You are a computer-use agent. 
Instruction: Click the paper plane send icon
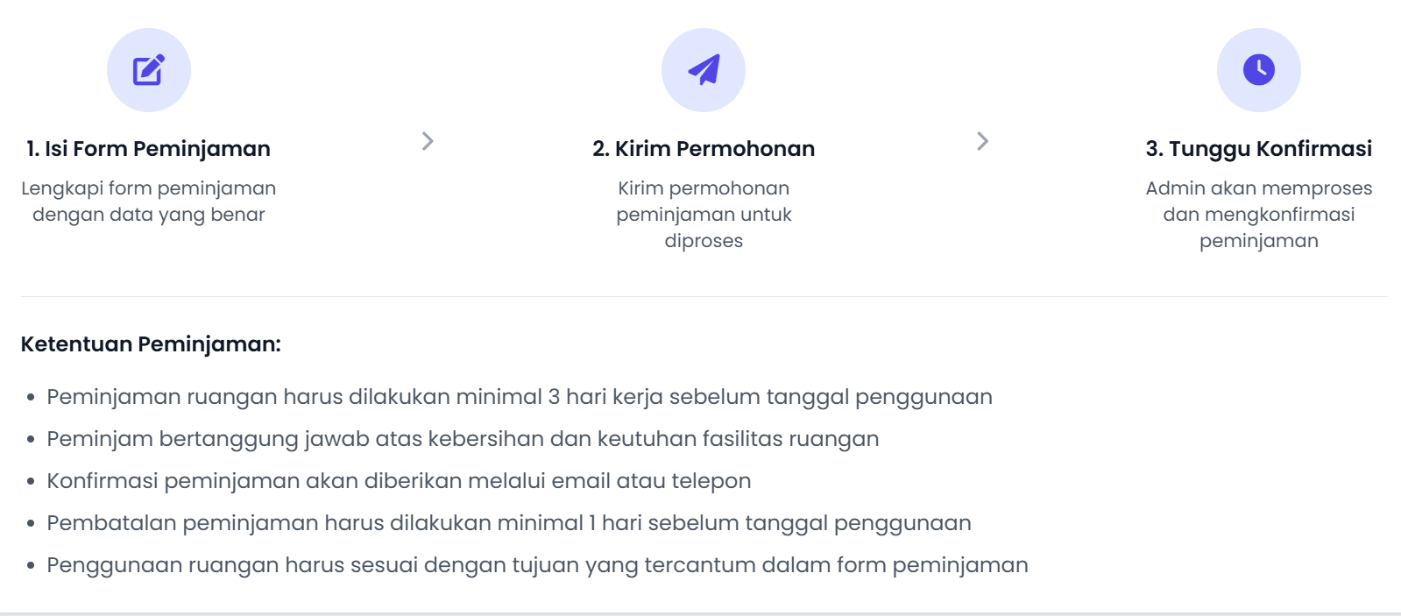(704, 70)
